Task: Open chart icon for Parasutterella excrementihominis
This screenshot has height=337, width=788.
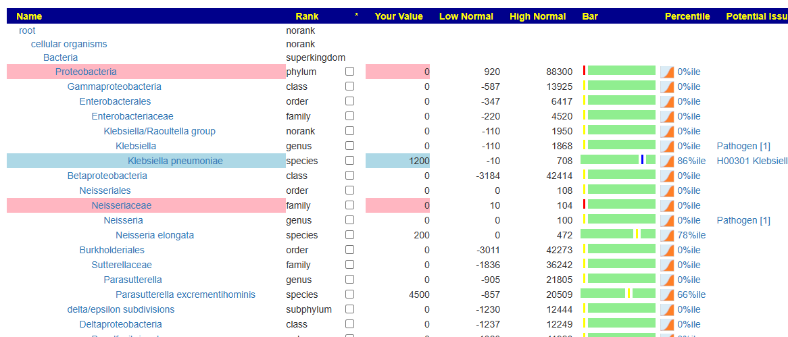Action: [x=667, y=294]
